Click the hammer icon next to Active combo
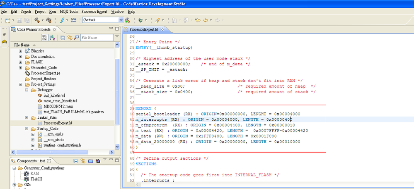The width and height of the screenshot is (414, 189). pos(128,20)
